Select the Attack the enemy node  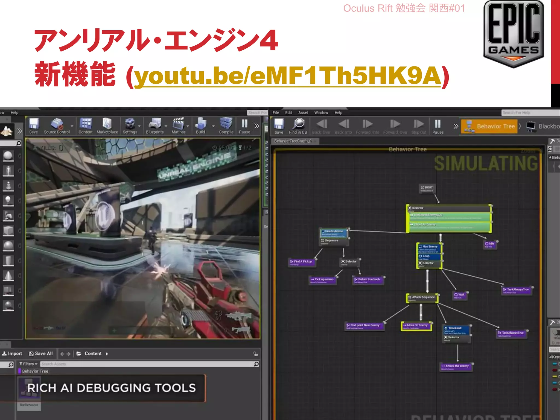tap(456, 367)
